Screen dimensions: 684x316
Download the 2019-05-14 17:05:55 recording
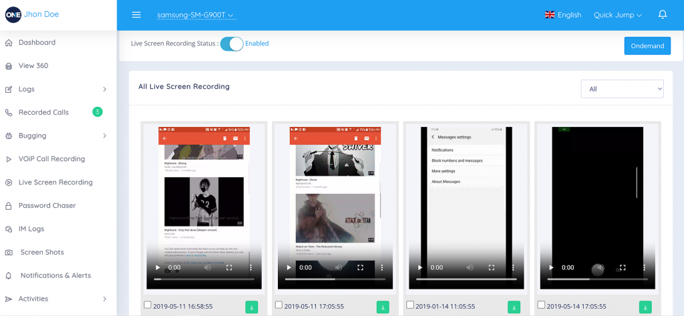pos(646,307)
